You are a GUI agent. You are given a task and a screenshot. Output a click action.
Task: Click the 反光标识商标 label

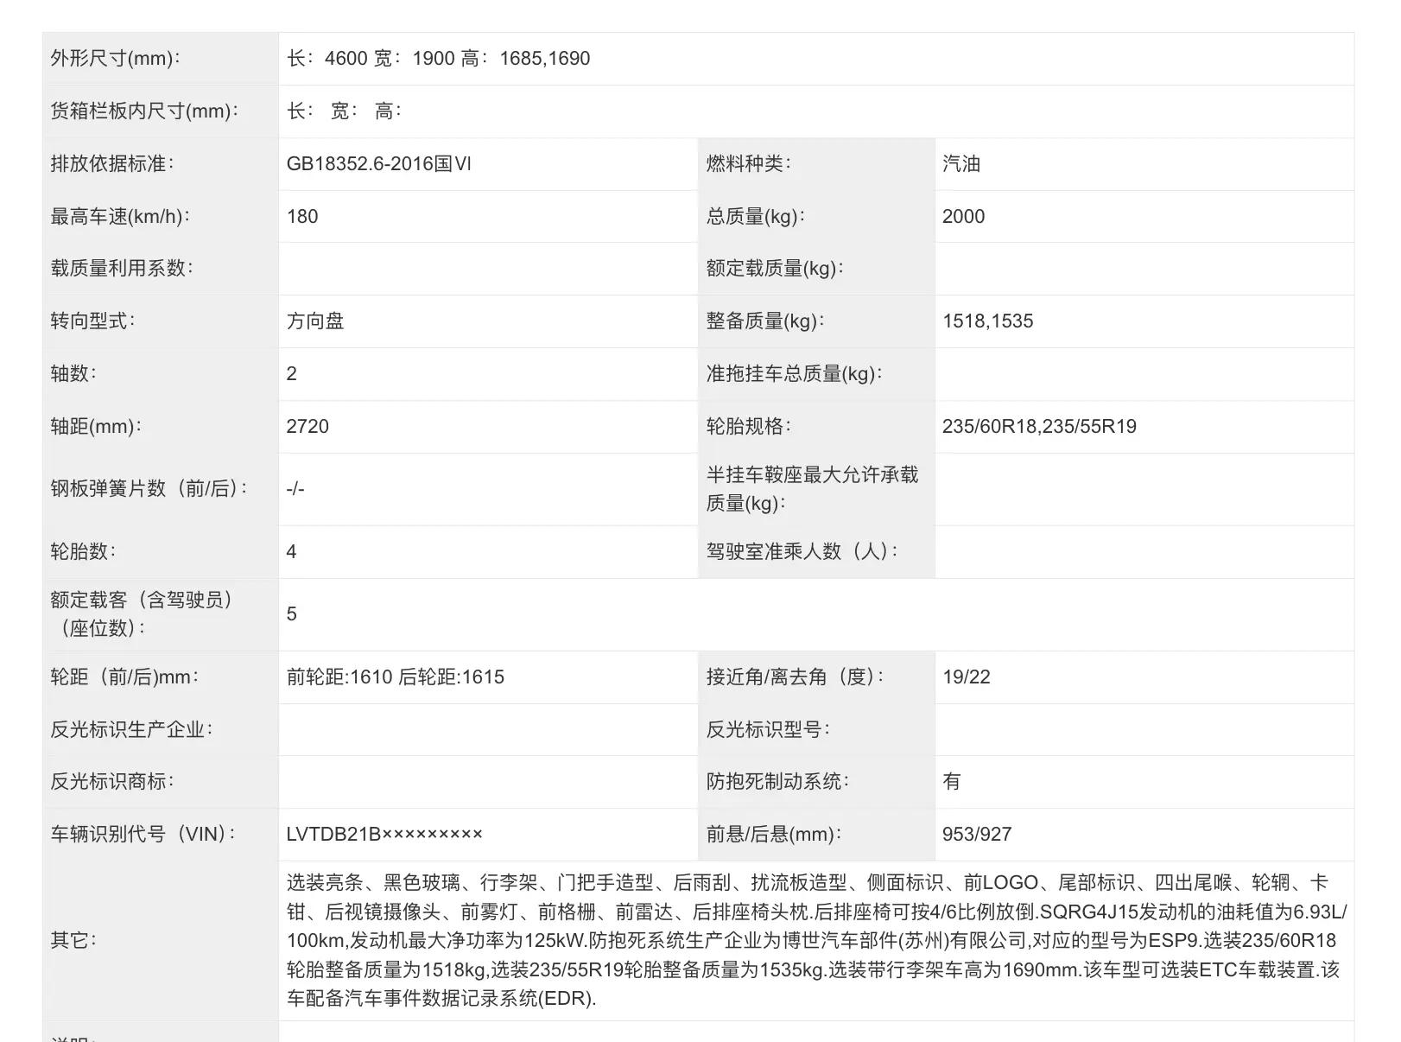pos(112,782)
